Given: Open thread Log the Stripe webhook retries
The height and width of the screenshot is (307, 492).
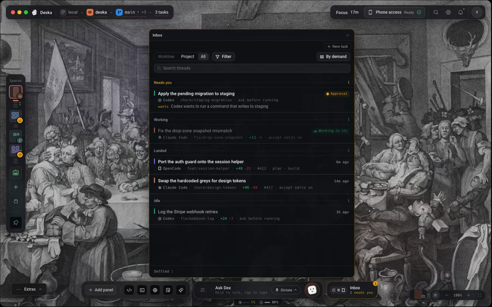Looking at the screenshot, I should (252, 215).
